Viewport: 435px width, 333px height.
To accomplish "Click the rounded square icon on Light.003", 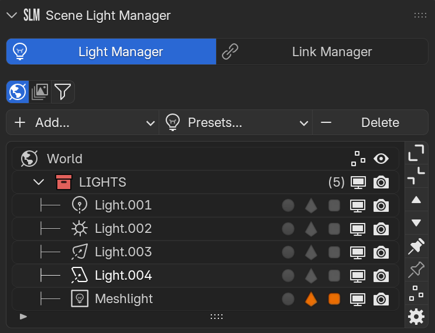I will tap(334, 252).
